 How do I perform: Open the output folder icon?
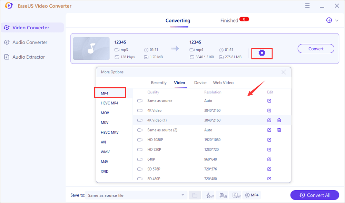(x=195, y=195)
